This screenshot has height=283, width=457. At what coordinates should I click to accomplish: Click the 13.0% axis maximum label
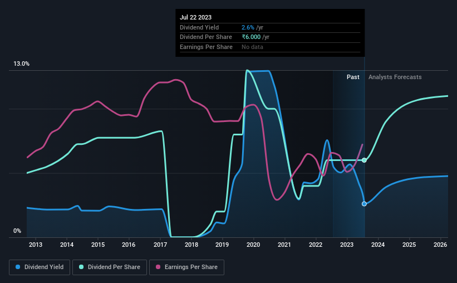pyautogui.click(x=21, y=64)
